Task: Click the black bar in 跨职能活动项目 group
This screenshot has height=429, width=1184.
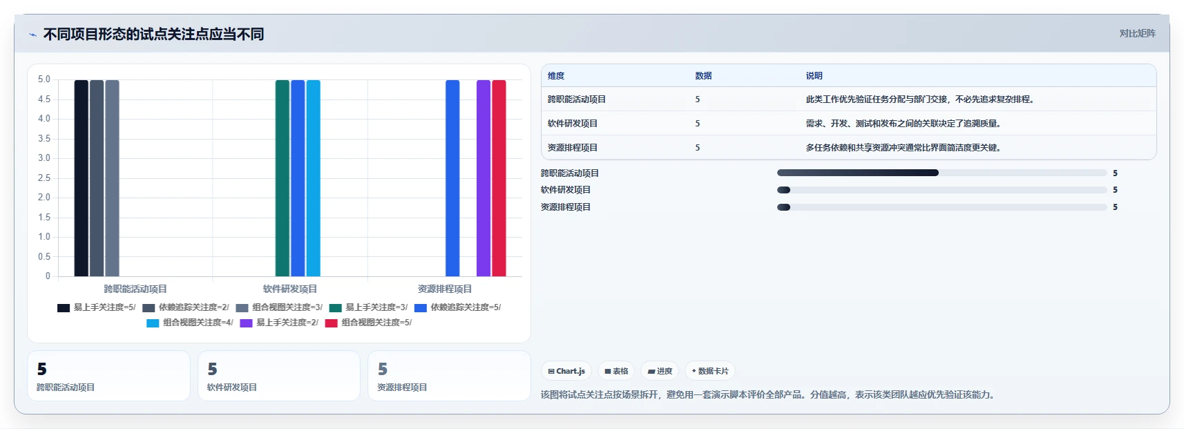Action: click(81, 178)
